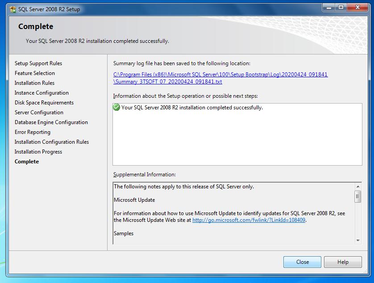
Task: Click 'Information about the Setup operation' label
Action: 186,96
